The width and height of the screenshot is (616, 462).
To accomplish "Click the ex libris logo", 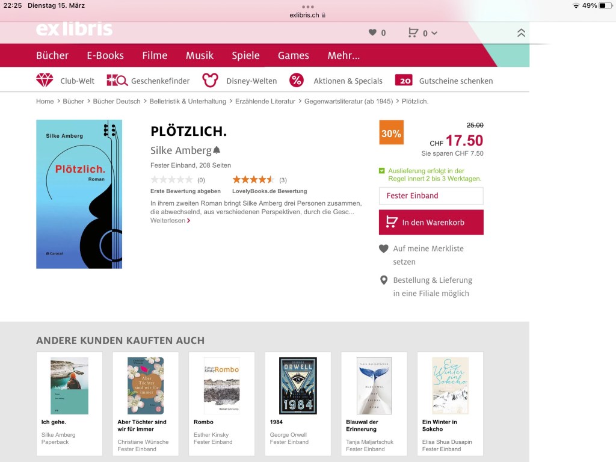I will tap(74, 29).
